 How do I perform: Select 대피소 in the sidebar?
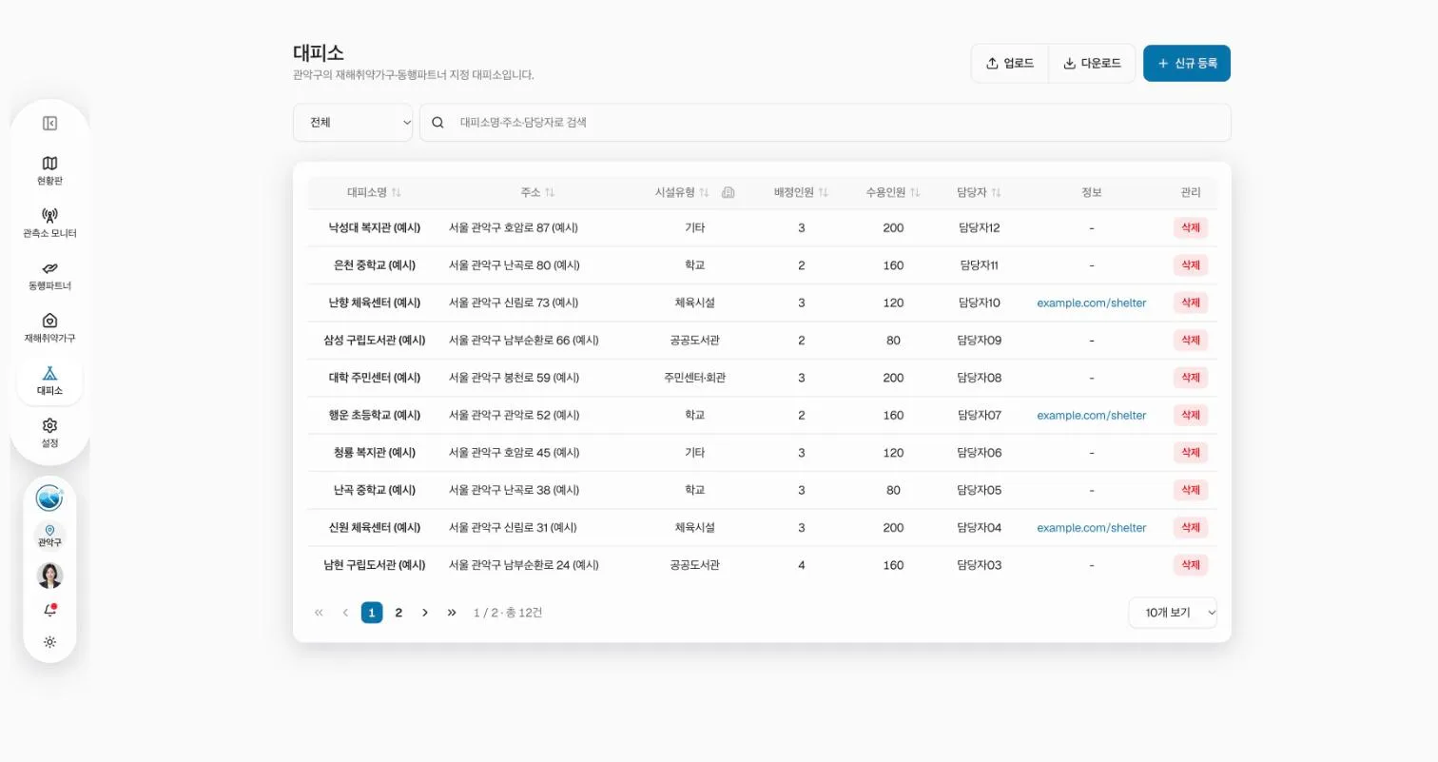(49, 381)
